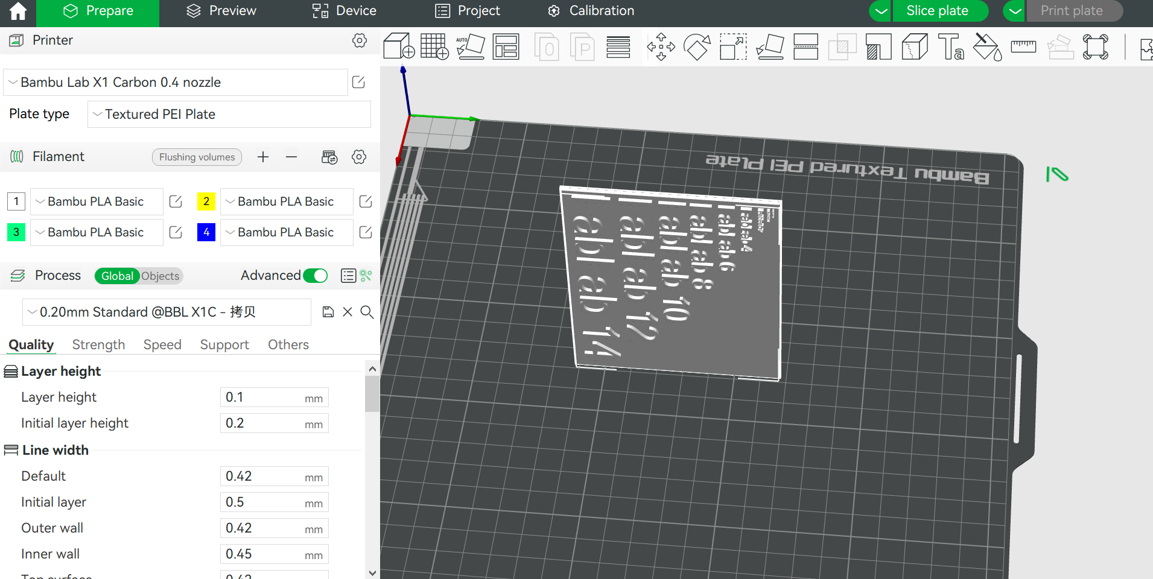
Task: Select the Move tool
Action: [661, 46]
